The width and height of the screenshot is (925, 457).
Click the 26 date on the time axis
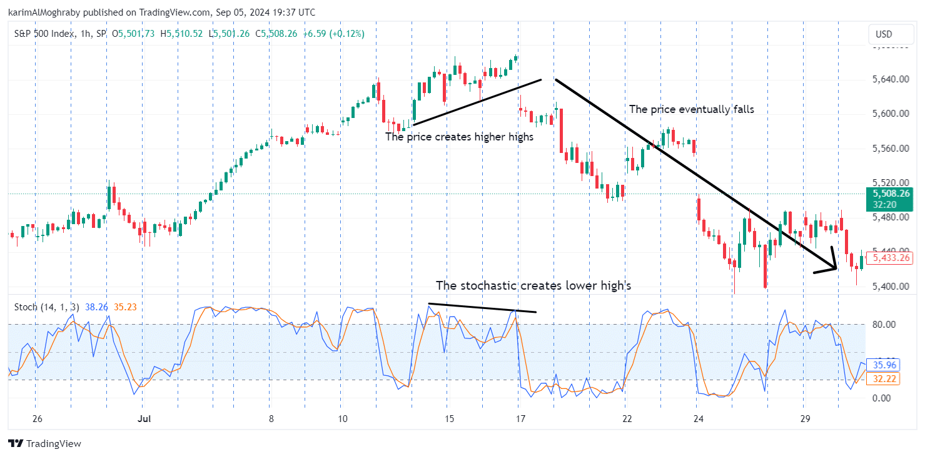36,418
